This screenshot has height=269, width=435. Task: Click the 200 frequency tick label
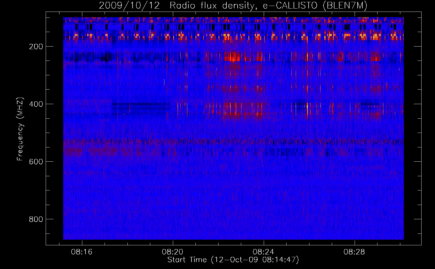(x=36, y=47)
